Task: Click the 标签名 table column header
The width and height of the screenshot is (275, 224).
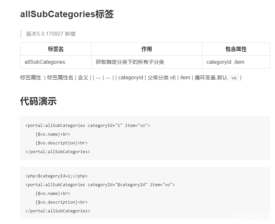Action: pyautogui.click(x=56, y=49)
